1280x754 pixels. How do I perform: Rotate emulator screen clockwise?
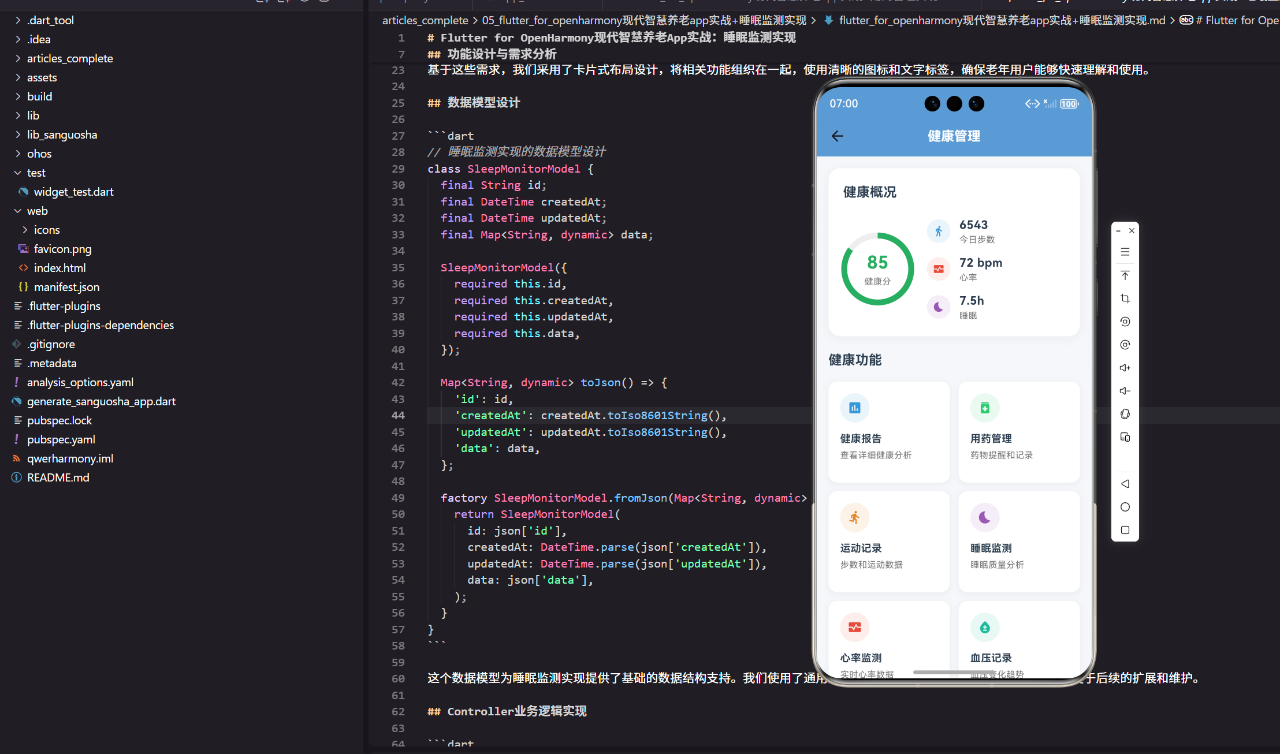(x=1125, y=345)
